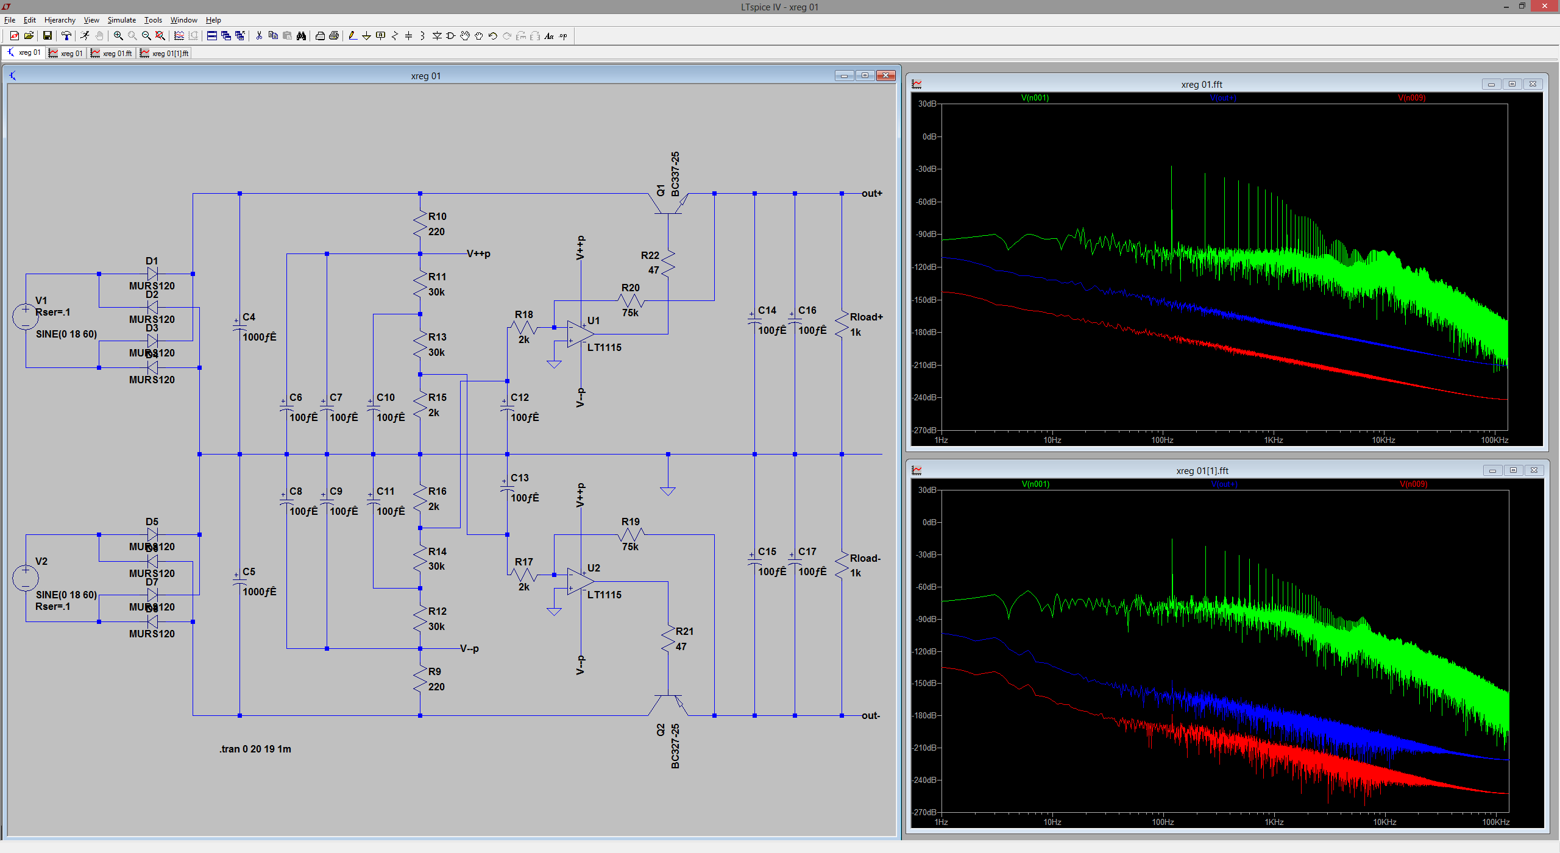Click the Print icon
Image resolution: width=1560 pixels, height=853 pixels.
[x=334, y=36]
